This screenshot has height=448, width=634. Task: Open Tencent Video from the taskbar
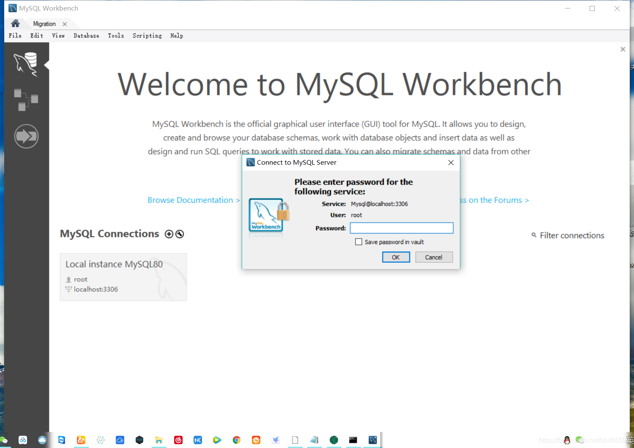coord(217,440)
